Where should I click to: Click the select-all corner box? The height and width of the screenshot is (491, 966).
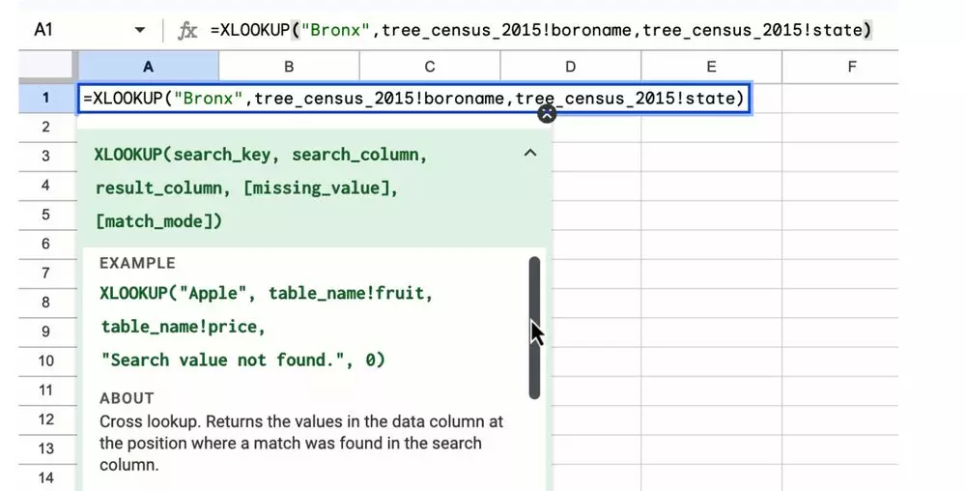pos(45,67)
